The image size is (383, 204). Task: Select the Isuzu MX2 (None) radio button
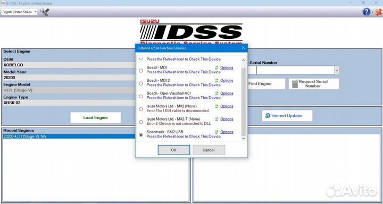tap(140, 109)
